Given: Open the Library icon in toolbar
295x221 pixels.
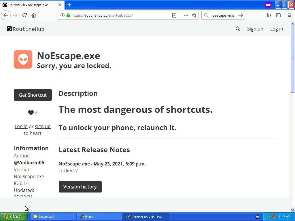Looking at the screenshot, I should [x=269, y=16].
